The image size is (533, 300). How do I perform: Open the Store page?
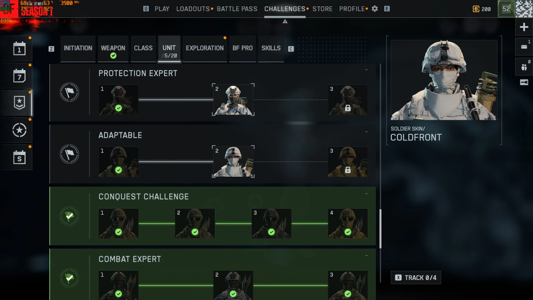[322, 9]
